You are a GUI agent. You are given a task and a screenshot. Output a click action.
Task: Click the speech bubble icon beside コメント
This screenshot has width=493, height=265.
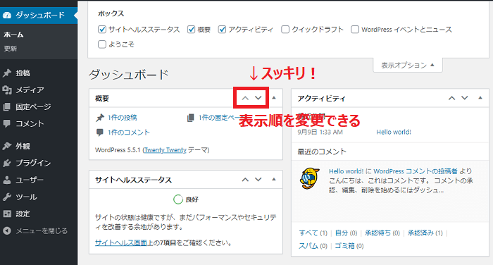7,123
